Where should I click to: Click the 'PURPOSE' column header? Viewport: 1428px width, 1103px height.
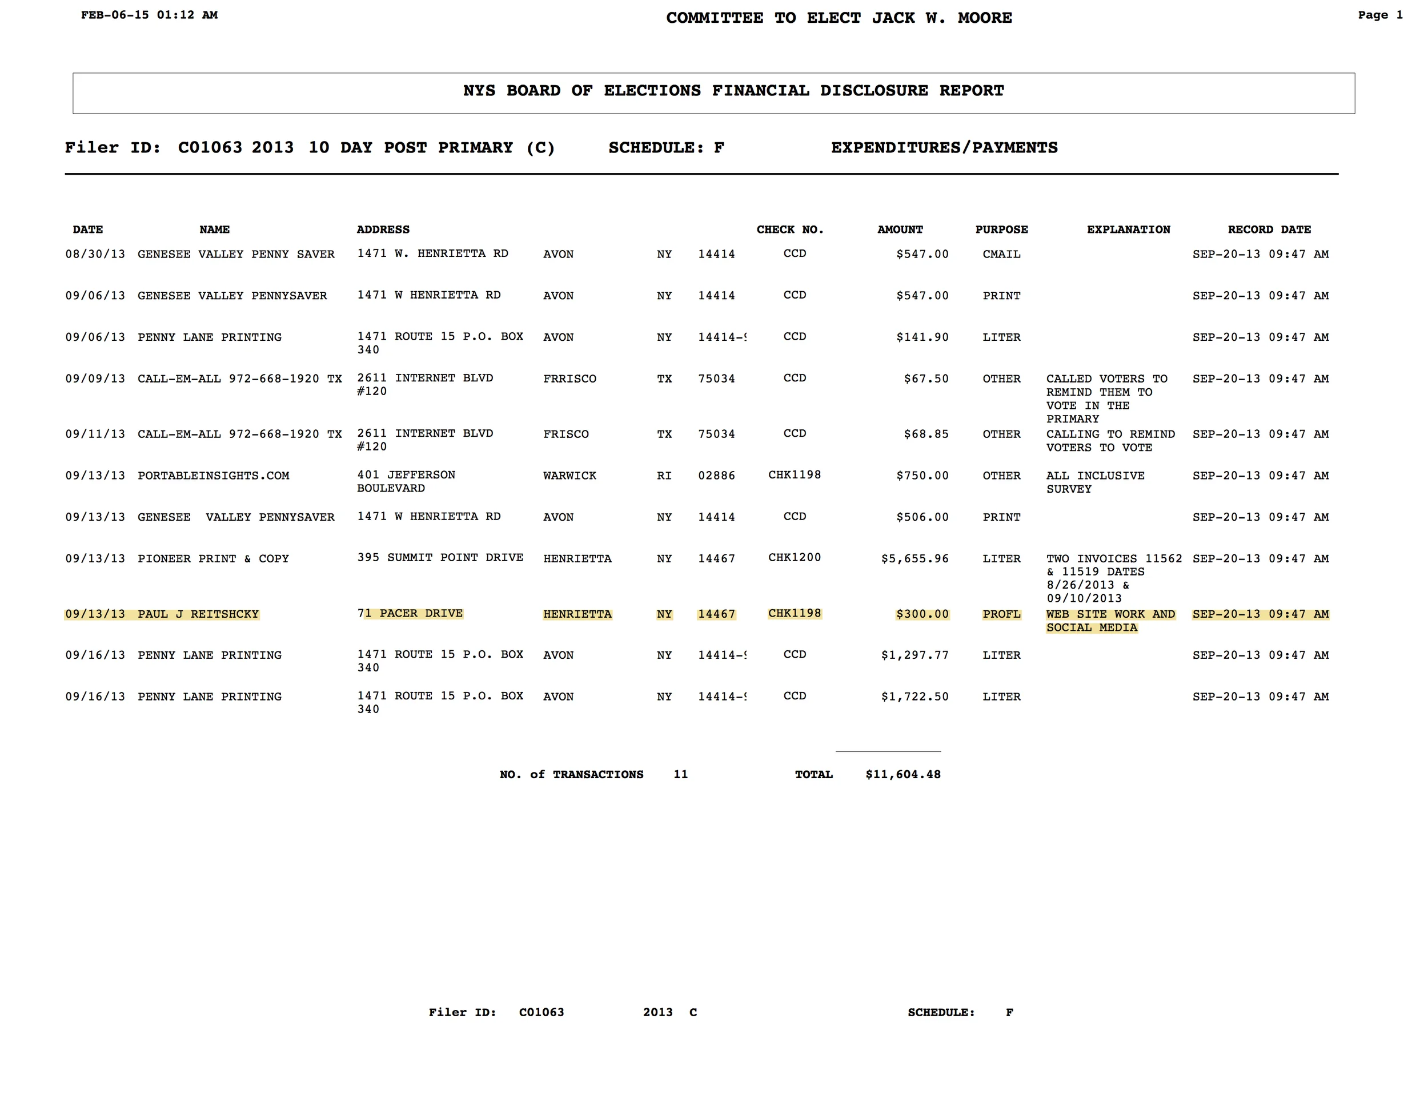pos(1002,230)
